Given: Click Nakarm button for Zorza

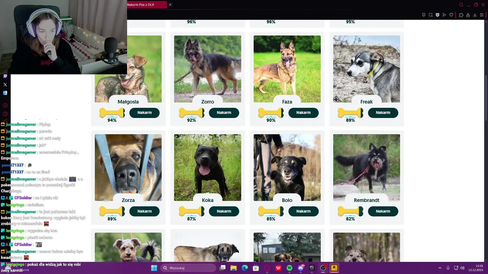Looking at the screenshot, I should (x=144, y=211).
